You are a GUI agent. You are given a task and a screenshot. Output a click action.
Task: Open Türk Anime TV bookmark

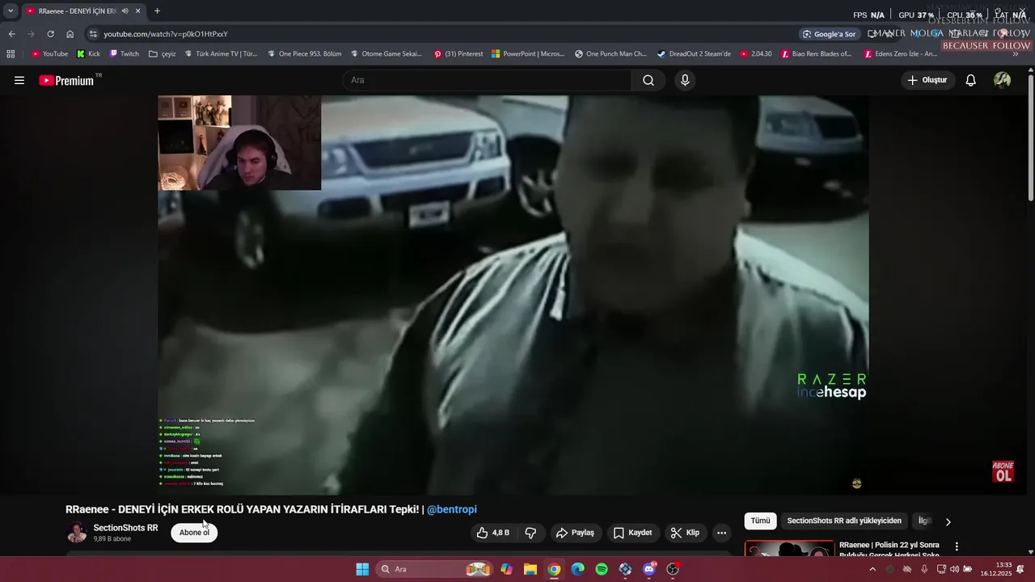[x=220, y=54]
